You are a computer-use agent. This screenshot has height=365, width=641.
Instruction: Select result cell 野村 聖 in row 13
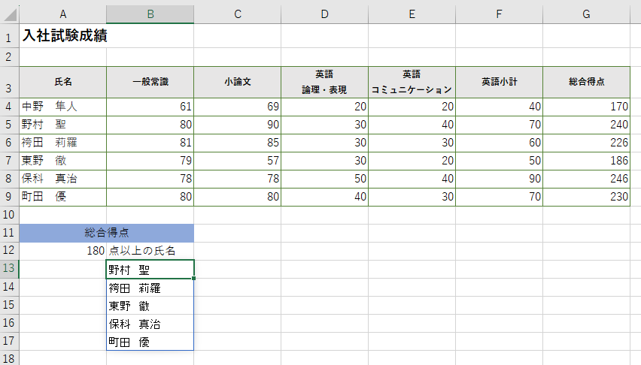(150, 269)
